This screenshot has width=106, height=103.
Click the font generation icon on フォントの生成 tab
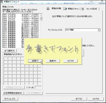pyautogui.click(x=83, y=9)
